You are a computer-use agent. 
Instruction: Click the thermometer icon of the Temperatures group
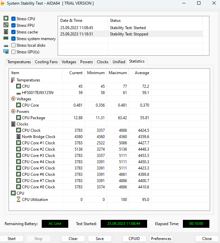(x=13, y=80)
